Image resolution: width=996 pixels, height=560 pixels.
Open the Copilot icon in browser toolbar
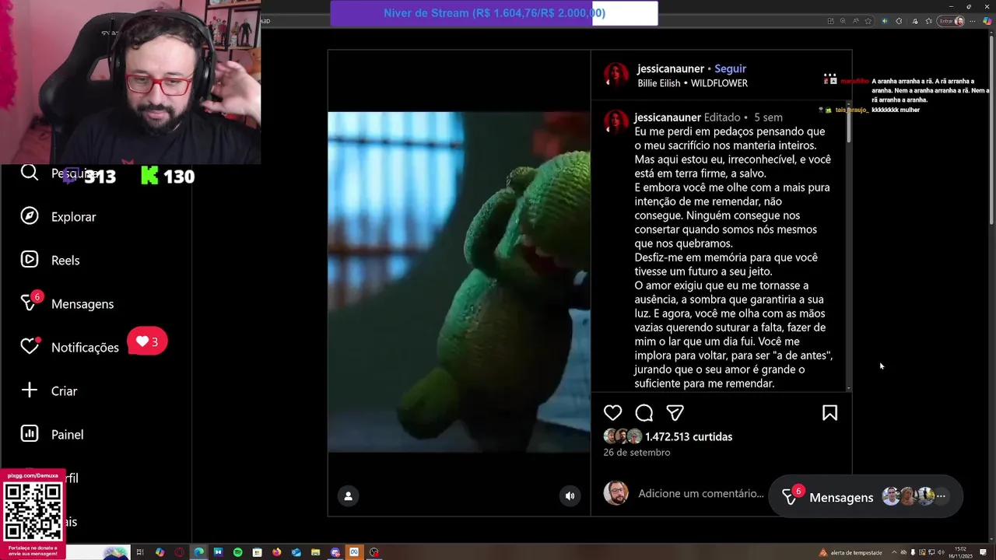click(987, 21)
